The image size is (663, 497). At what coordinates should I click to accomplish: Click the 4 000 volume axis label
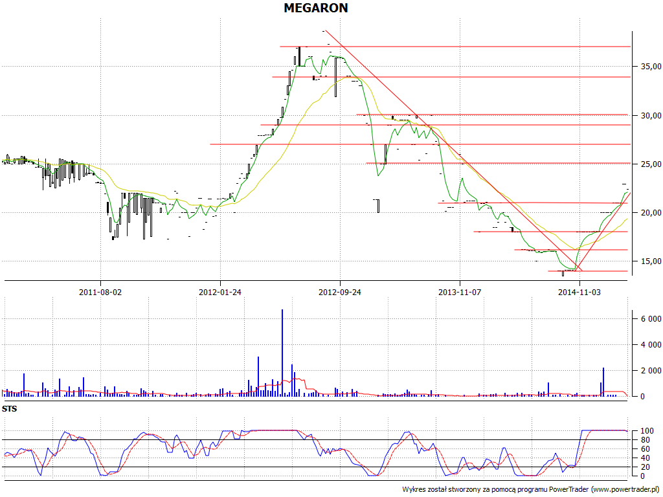(x=651, y=345)
